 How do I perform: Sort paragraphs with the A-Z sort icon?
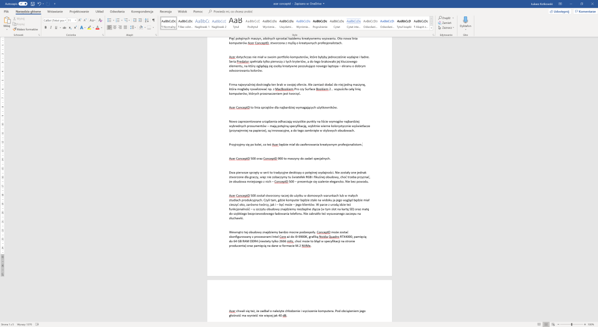tap(147, 20)
